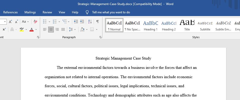Image resolution: width=240 pixels, height=100 pixels.
Task: Apply the yellow text highlight color
Action: pyautogui.click(x=22, y=29)
